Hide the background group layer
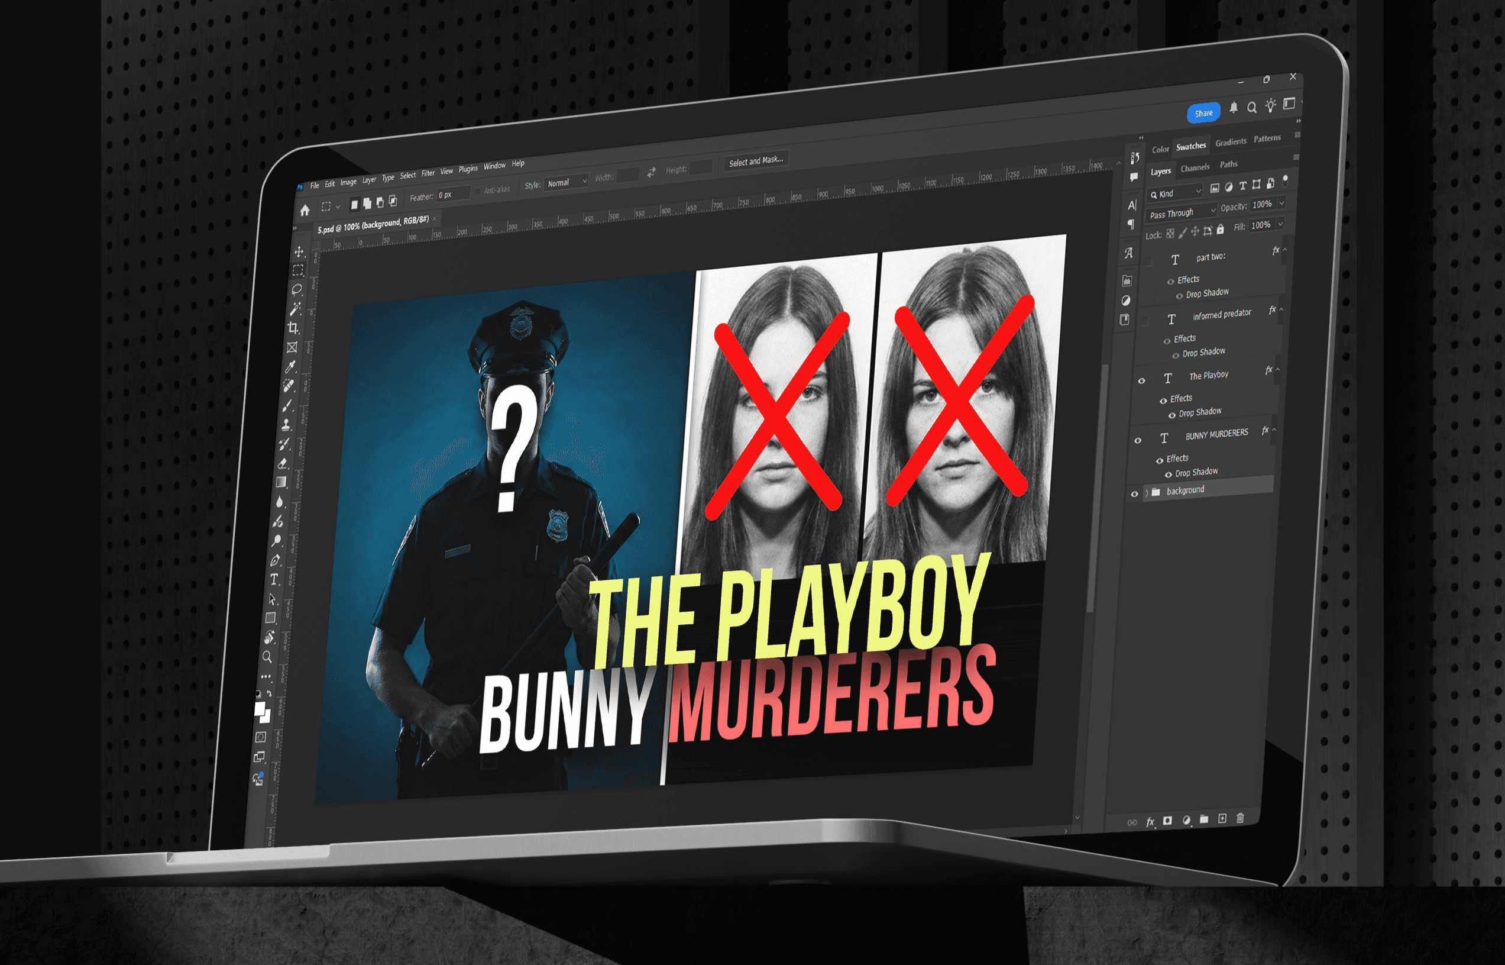Screen dimensions: 1505x965 tap(1134, 494)
